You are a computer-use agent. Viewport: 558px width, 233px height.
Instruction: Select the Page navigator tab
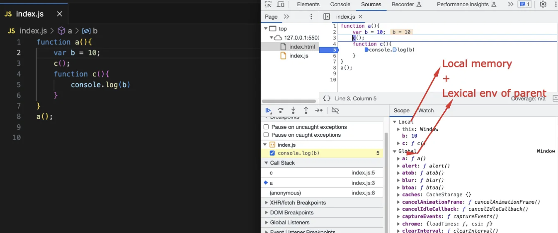tap(271, 17)
